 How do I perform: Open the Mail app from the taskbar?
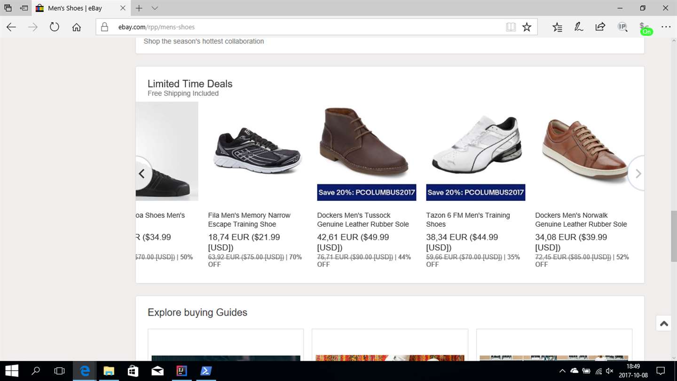[x=157, y=371]
